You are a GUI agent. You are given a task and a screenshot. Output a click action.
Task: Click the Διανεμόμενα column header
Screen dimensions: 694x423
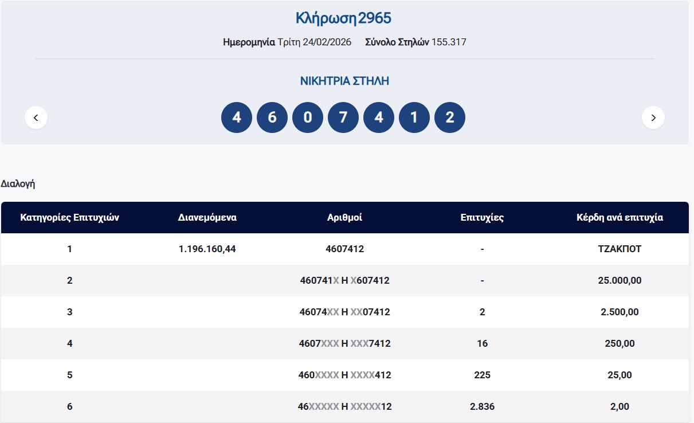point(207,218)
